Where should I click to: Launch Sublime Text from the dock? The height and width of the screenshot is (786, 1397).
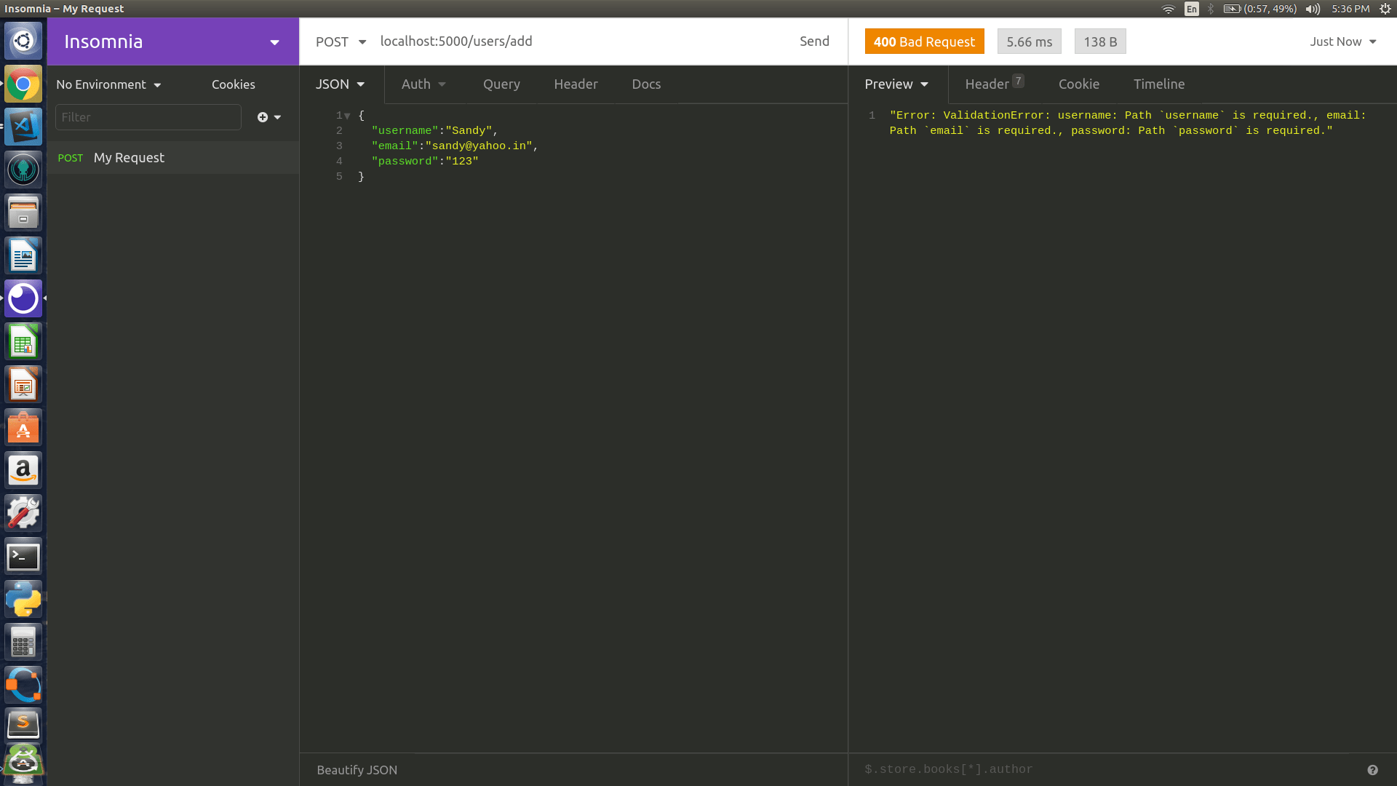(x=23, y=724)
